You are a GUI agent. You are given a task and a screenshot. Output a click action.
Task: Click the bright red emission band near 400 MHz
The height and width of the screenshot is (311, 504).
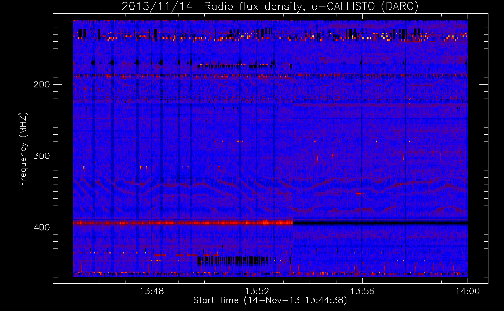pos(183,223)
